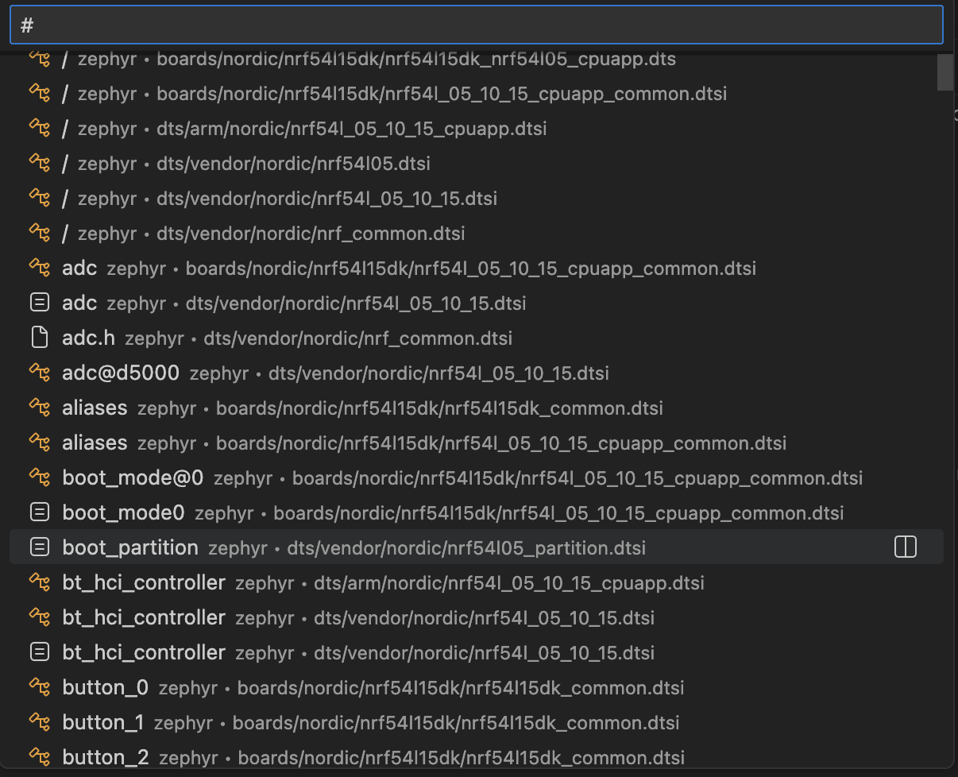Open bt_hci_controller in dts/arm cpuapp.dtsi
The height and width of the screenshot is (777, 958).
point(476,582)
